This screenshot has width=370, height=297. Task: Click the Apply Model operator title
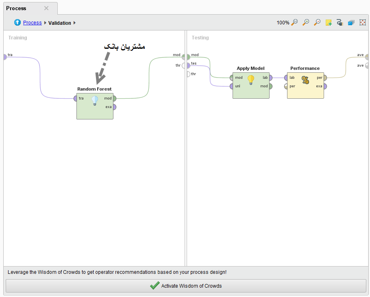click(250, 68)
